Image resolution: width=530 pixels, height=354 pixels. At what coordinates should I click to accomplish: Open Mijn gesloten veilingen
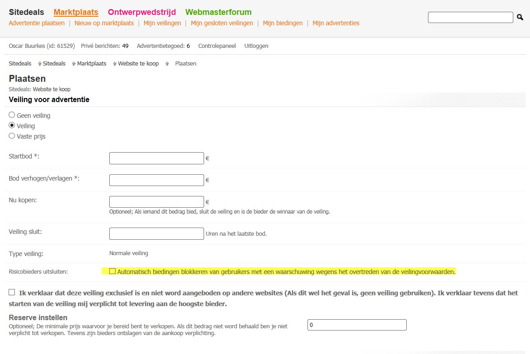click(222, 23)
